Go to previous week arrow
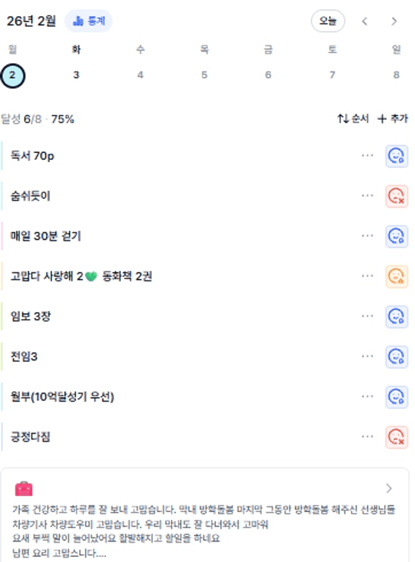The image size is (415, 562). point(365,21)
